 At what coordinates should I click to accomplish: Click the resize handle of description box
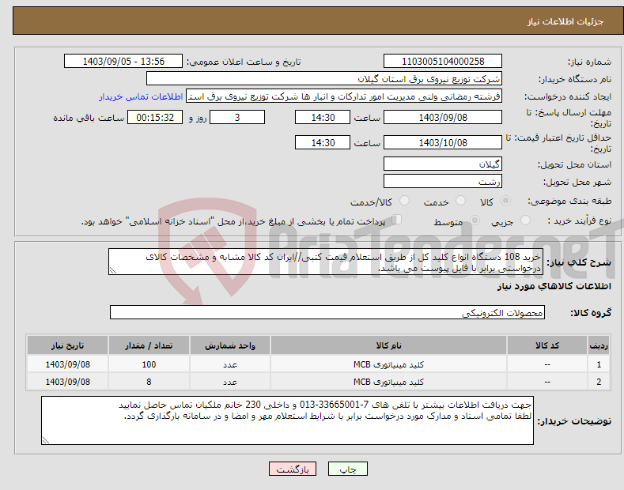pos(113,270)
